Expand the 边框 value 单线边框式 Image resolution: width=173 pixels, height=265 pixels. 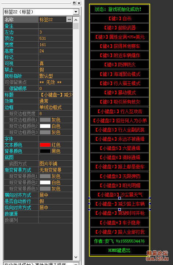click(55, 107)
